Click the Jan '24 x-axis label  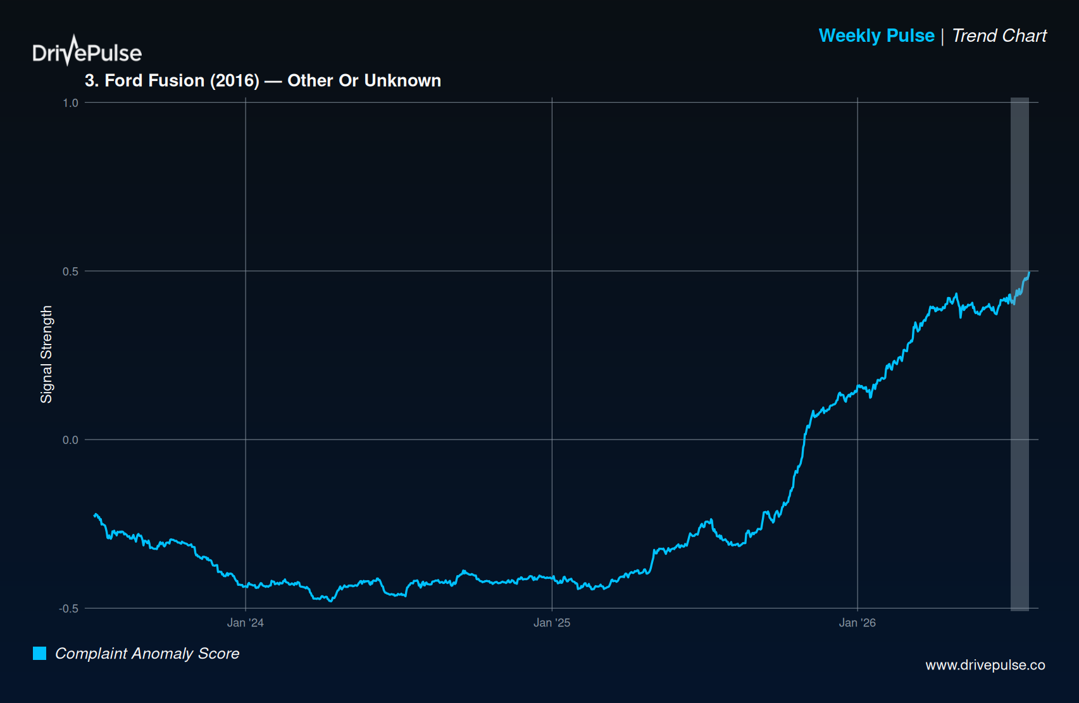(246, 623)
